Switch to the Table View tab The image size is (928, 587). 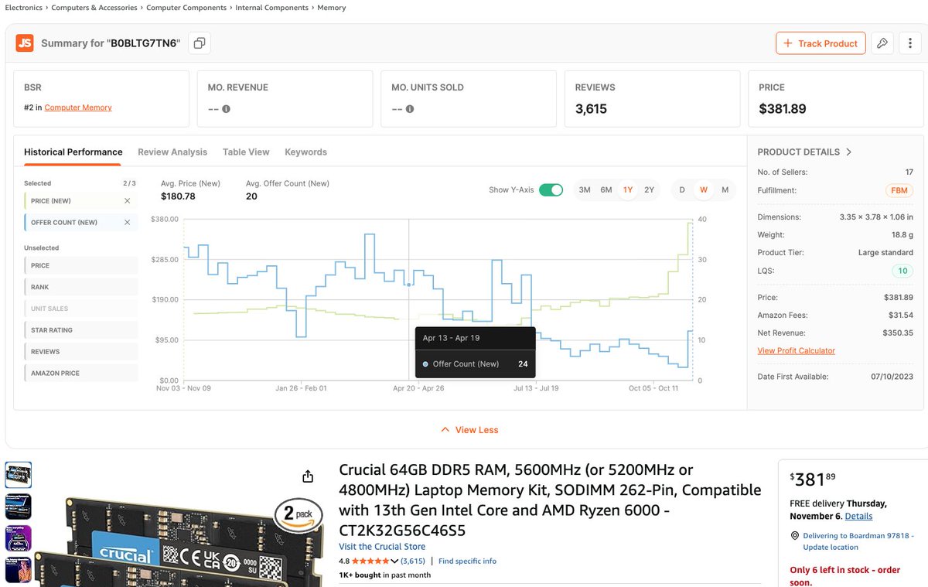[246, 152]
